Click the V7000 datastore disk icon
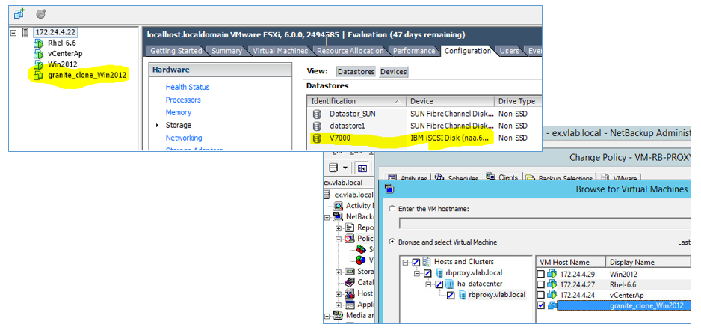The height and width of the screenshot is (330, 701). [x=317, y=138]
